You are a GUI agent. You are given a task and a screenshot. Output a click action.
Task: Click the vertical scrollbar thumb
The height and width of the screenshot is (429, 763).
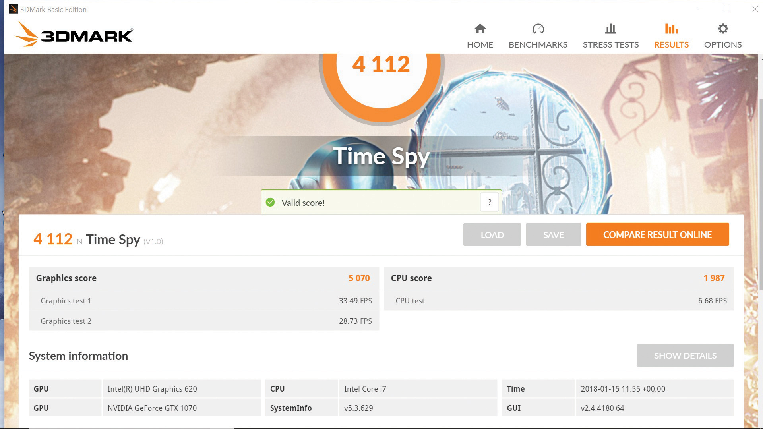(x=761, y=195)
